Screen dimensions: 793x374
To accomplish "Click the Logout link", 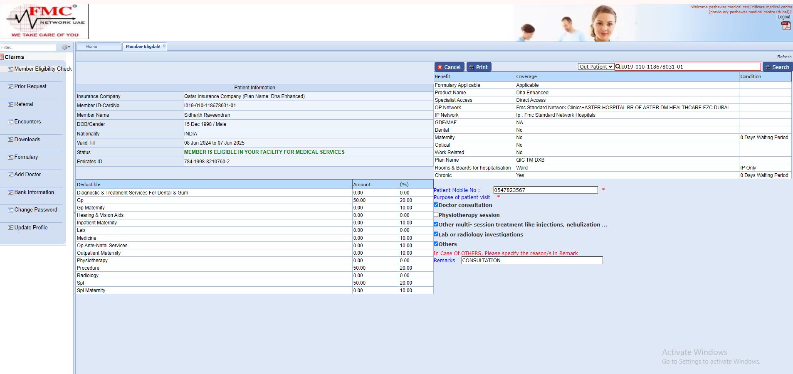I will (x=783, y=17).
